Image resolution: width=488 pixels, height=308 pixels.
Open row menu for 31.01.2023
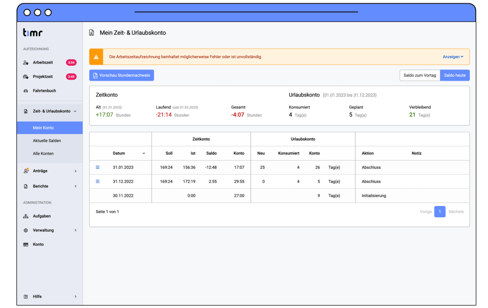pos(97,167)
